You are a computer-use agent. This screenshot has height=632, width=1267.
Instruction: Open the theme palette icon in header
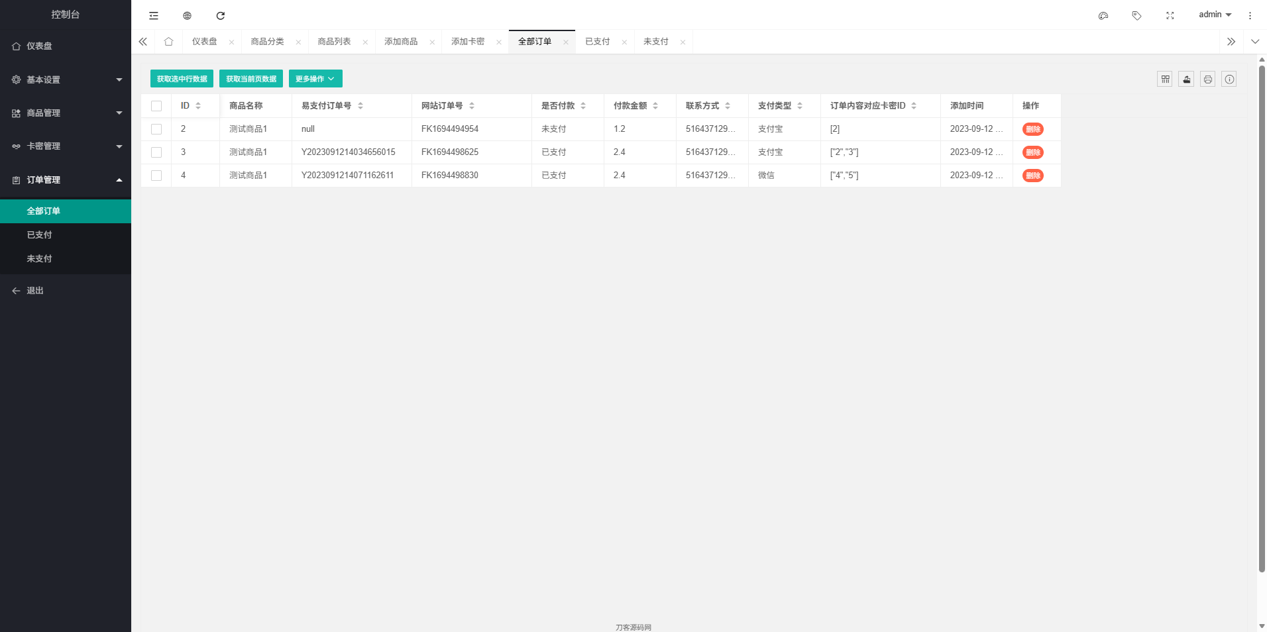(x=1103, y=15)
